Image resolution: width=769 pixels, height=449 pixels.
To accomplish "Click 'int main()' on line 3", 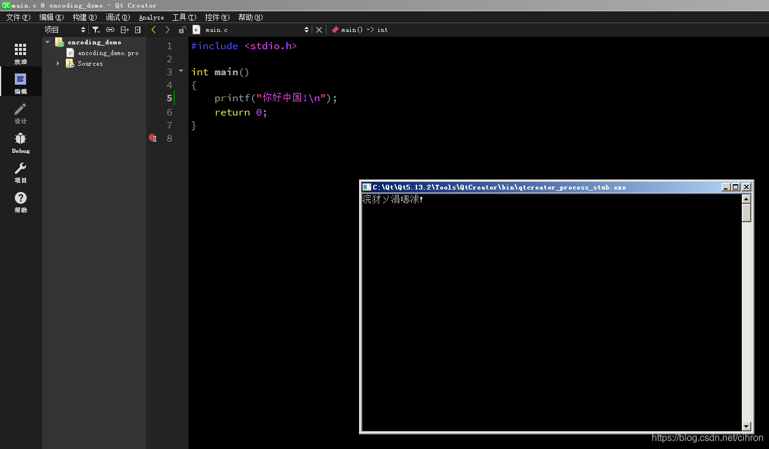I will pos(220,72).
